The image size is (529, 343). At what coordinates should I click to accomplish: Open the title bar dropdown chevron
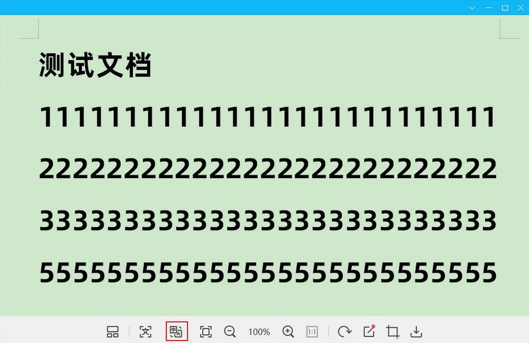click(x=472, y=8)
